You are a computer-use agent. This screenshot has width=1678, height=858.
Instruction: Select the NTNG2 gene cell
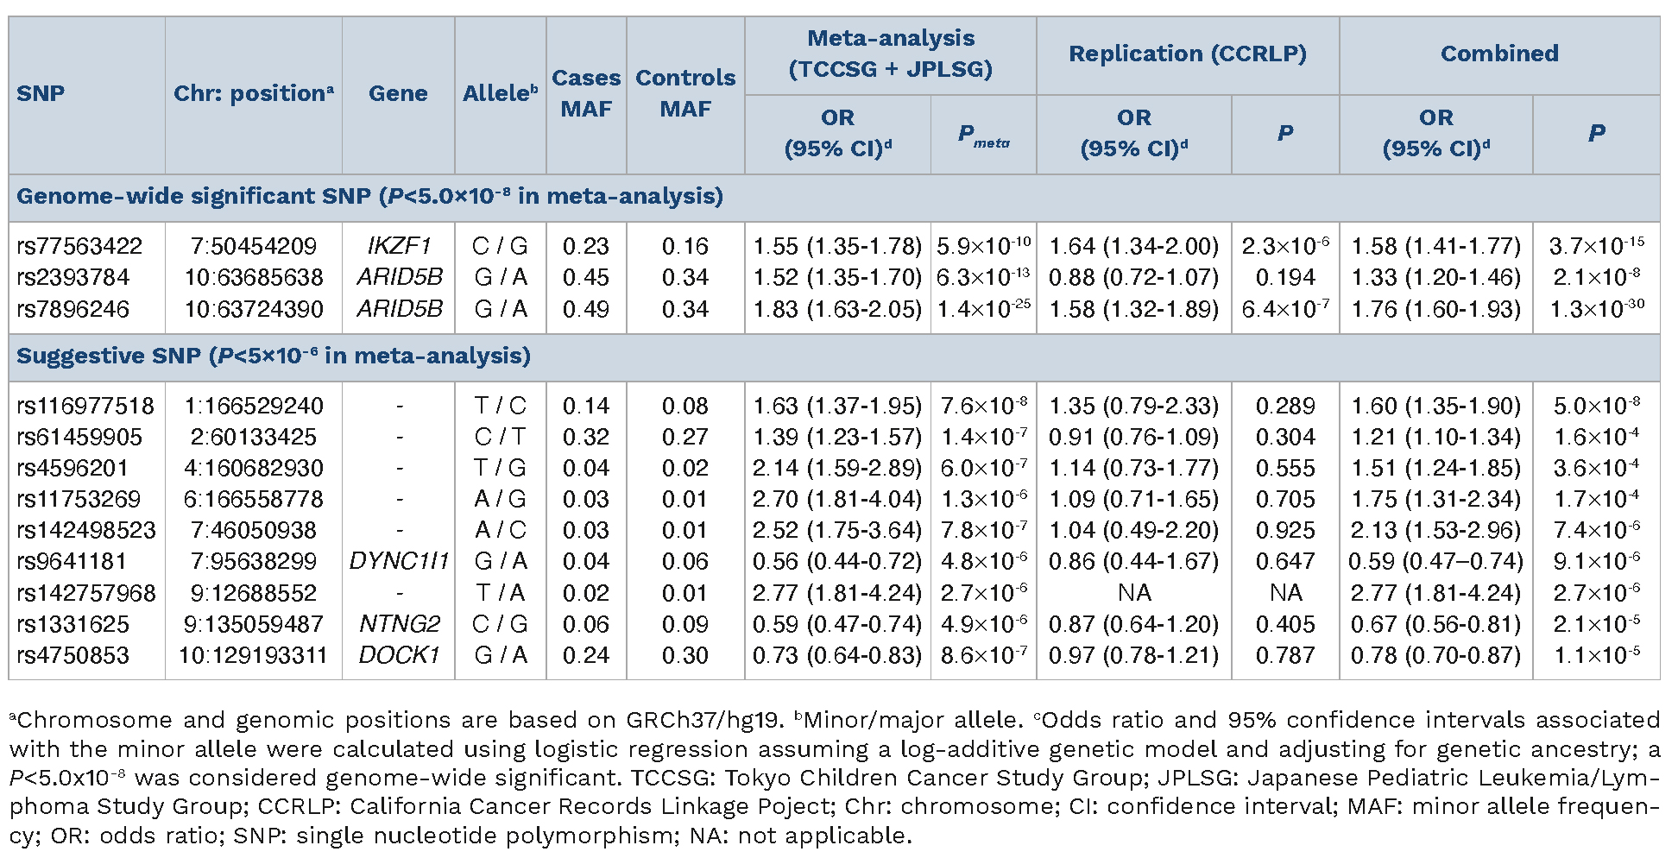[399, 624]
